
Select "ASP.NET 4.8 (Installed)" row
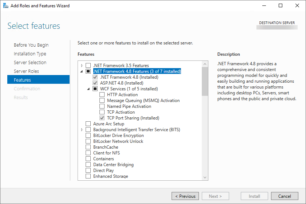(122, 83)
